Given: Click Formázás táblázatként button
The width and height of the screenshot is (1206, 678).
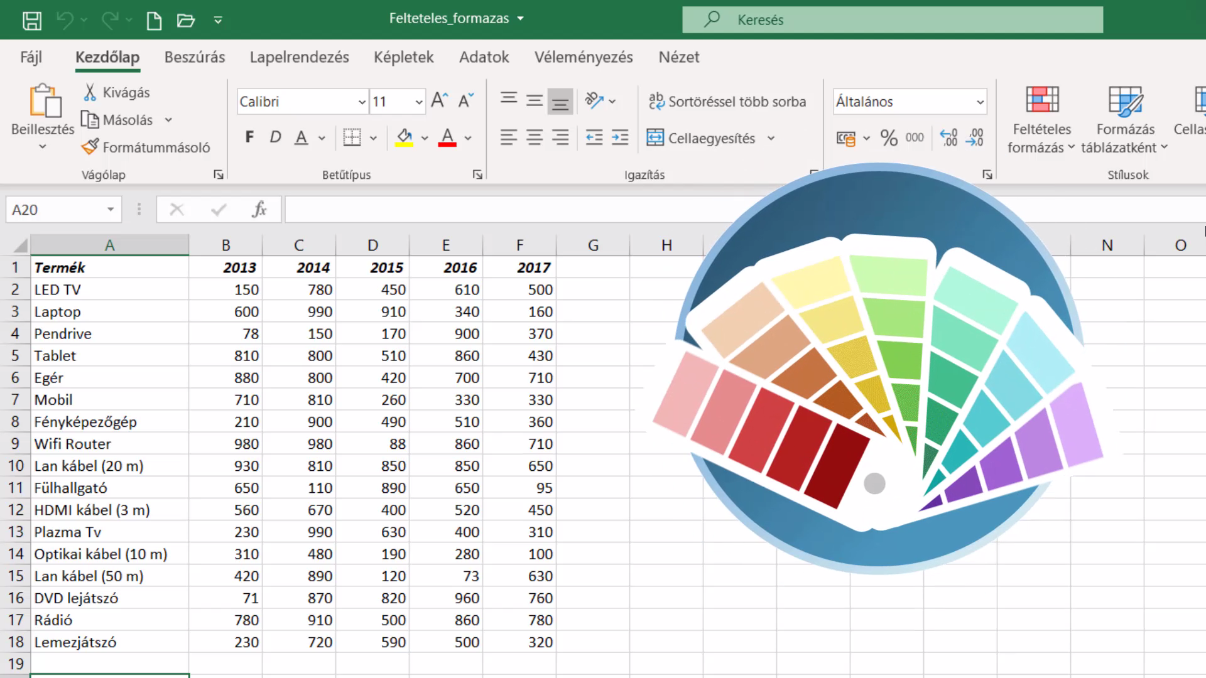Looking at the screenshot, I should [x=1125, y=120].
